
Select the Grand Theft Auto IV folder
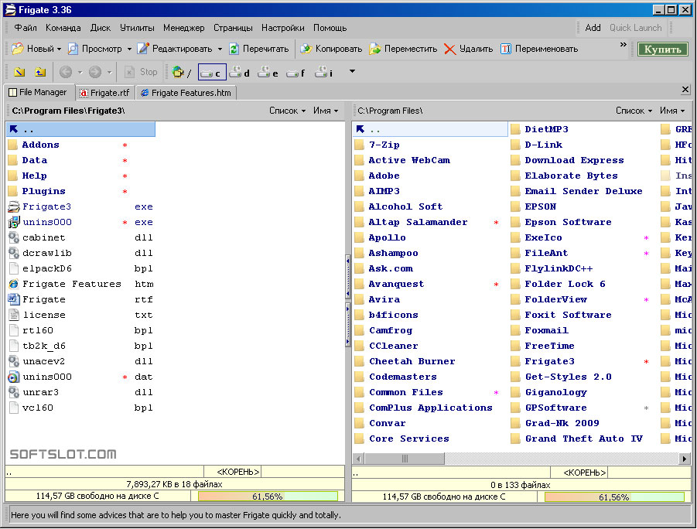[583, 439]
